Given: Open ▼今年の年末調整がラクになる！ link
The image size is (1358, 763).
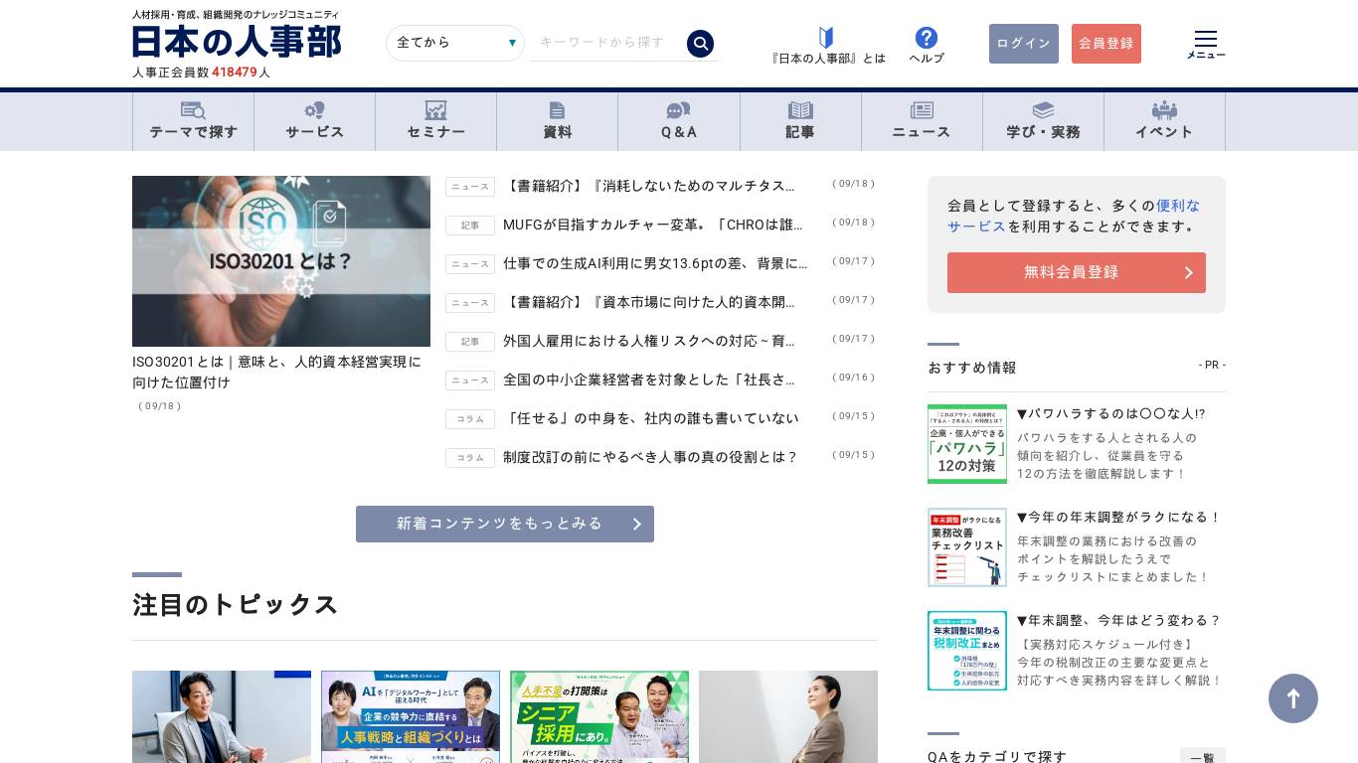Looking at the screenshot, I should tap(1118, 517).
